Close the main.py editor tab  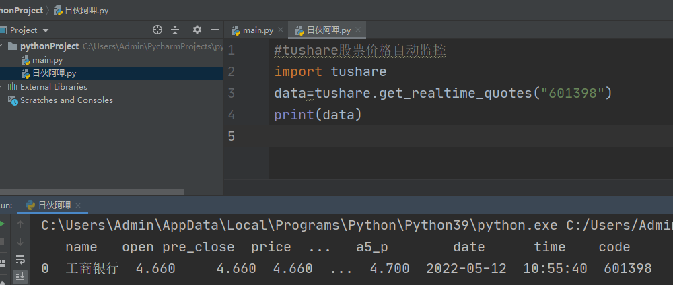click(281, 30)
